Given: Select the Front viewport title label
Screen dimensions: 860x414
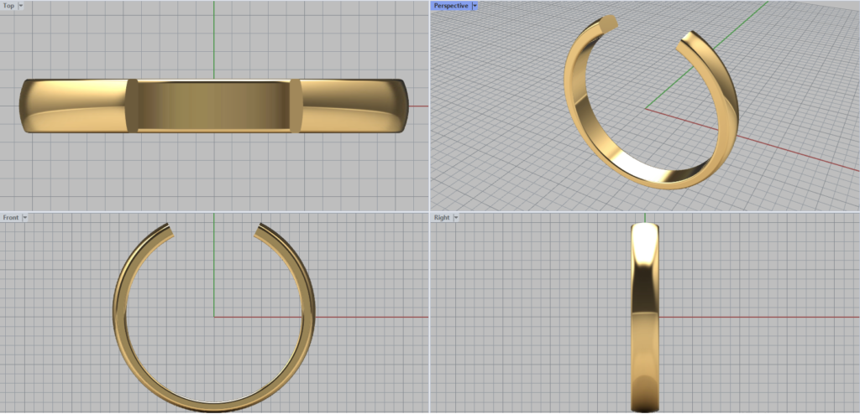Looking at the screenshot, I should 11,217.
